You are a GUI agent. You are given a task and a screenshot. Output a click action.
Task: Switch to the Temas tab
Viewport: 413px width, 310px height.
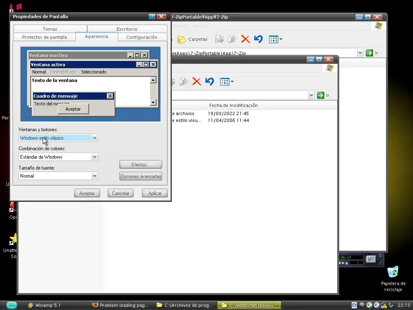(x=50, y=29)
